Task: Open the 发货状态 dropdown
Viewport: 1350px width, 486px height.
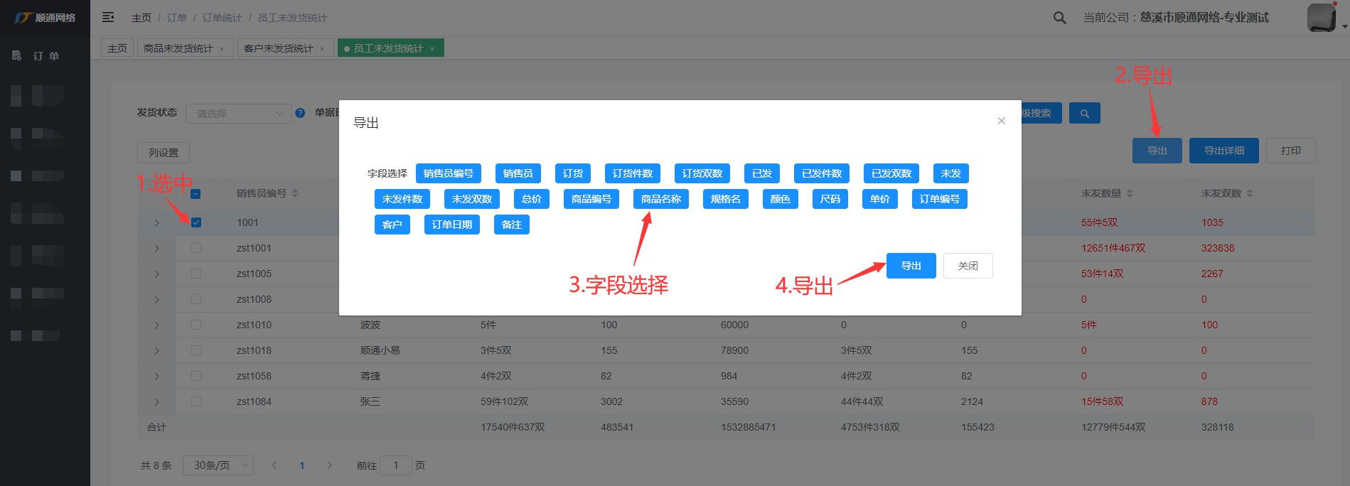Action: [238, 114]
